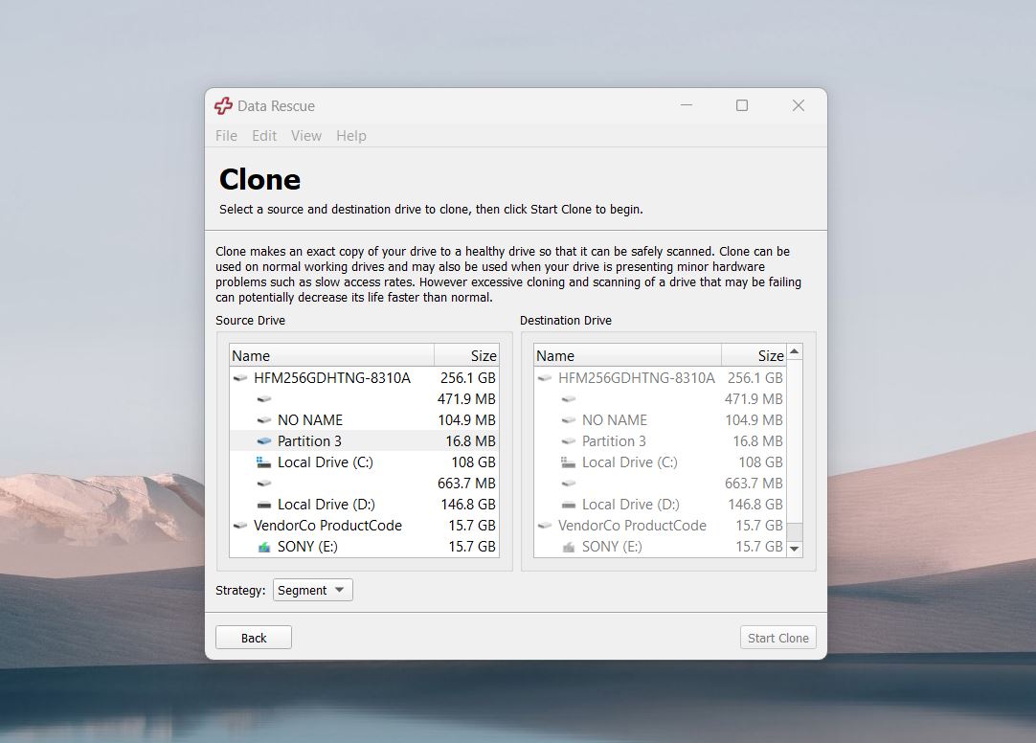Screen dimensions: 1036x743
Task: Click the Start Clone button
Action: (x=777, y=638)
